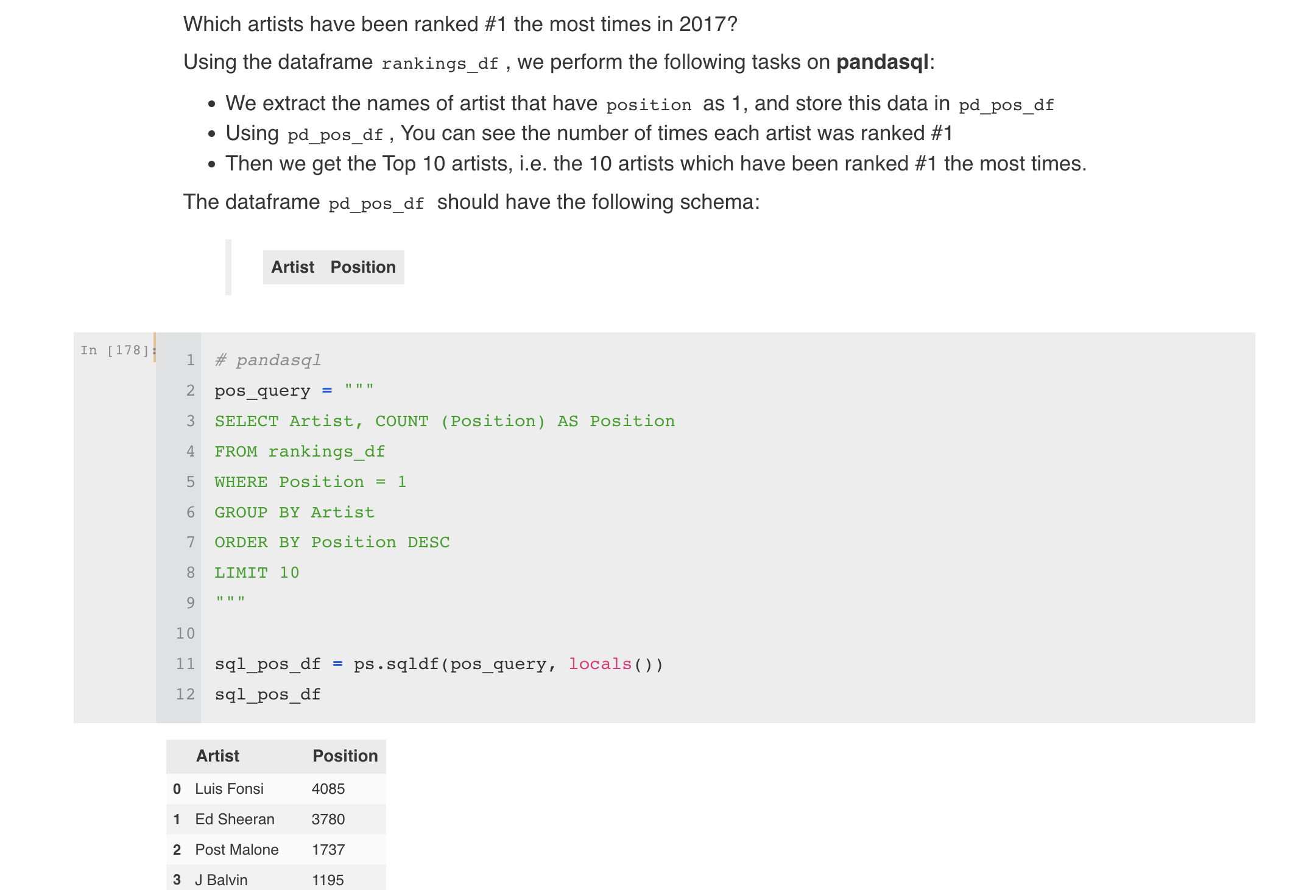The image size is (1290, 890).
Task: Click the 'WHERE Position = 1' line
Action: pos(310,482)
